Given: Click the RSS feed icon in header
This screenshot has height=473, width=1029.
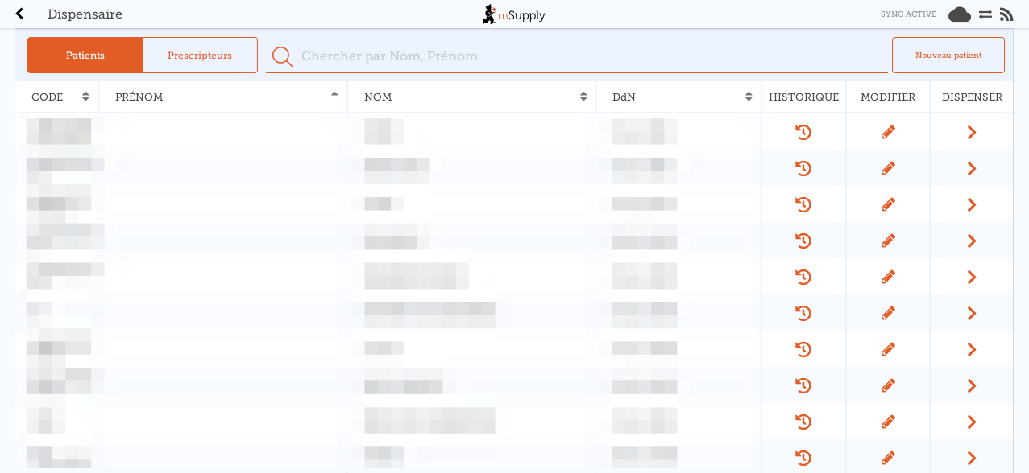Looking at the screenshot, I should (x=1006, y=14).
